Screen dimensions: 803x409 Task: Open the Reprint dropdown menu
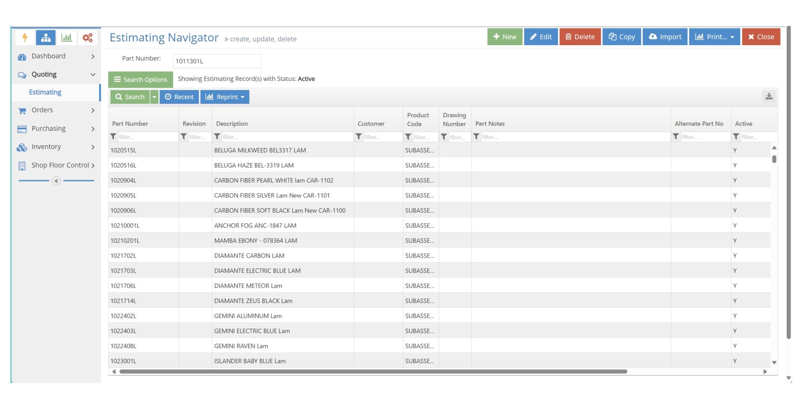(225, 97)
